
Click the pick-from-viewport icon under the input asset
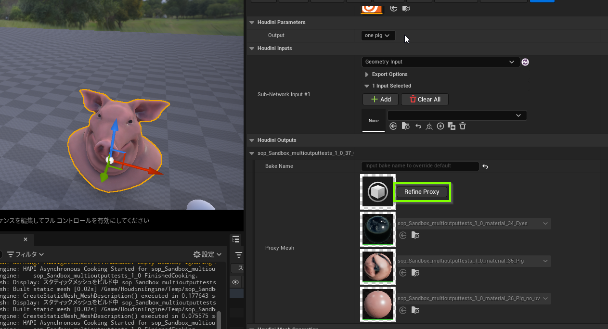(x=429, y=126)
